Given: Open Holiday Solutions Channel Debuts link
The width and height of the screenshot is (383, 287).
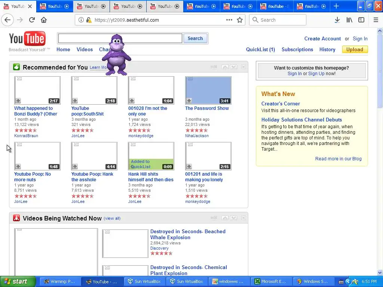Looking at the screenshot, I should (x=302, y=120).
